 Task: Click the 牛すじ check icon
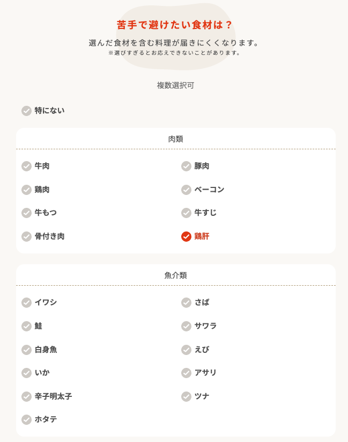[186, 213]
